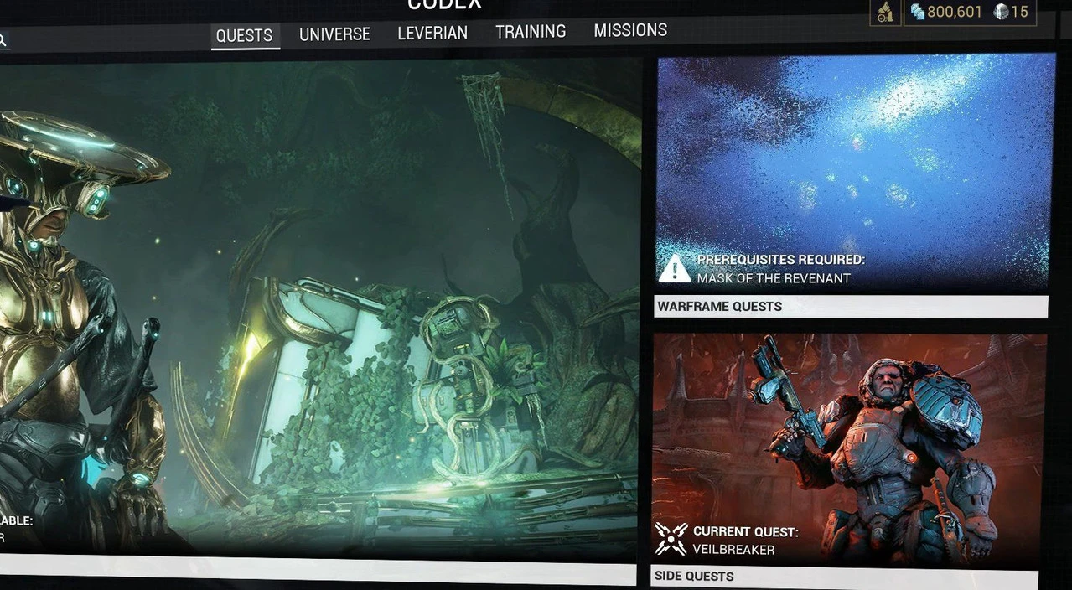Click the Current Quest label
1072x590 pixels.
[745, 531]
